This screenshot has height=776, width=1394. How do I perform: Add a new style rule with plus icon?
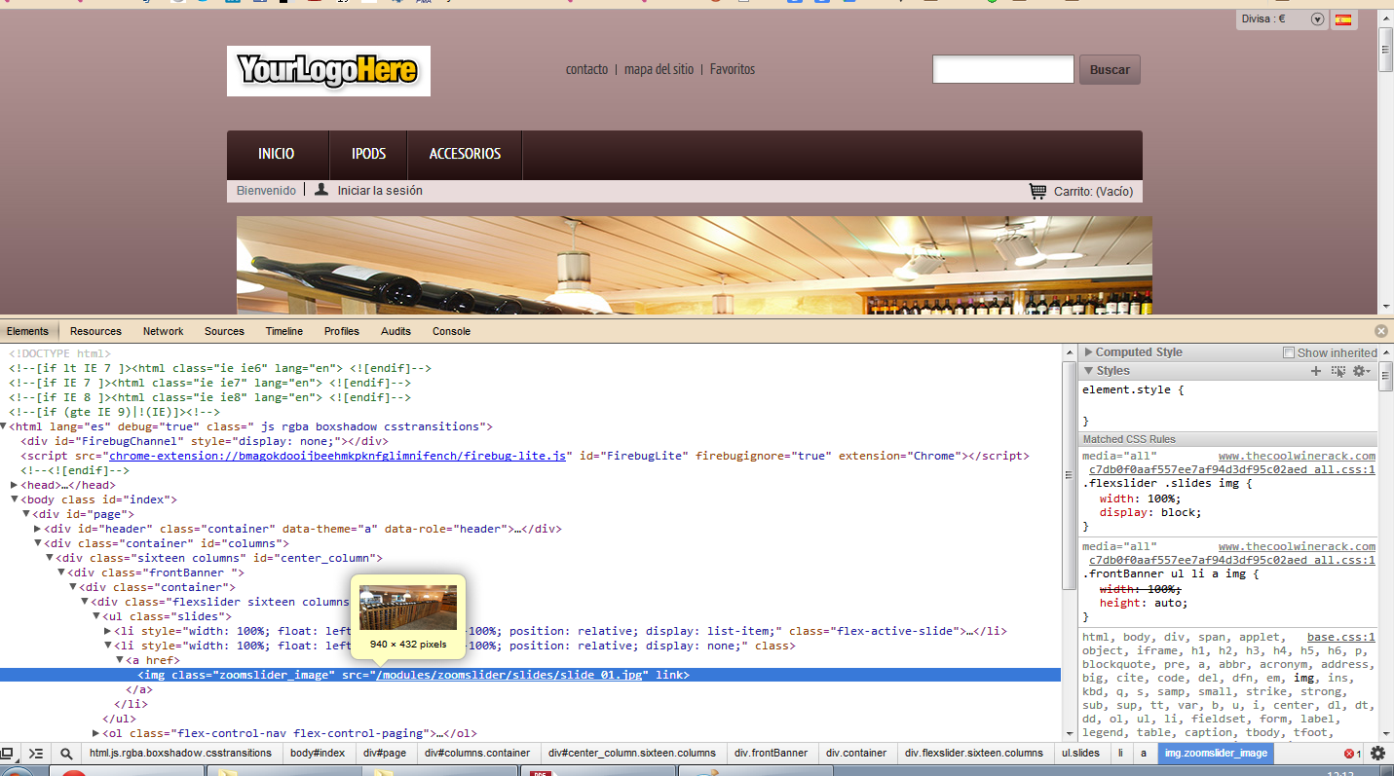point(1316,371)
